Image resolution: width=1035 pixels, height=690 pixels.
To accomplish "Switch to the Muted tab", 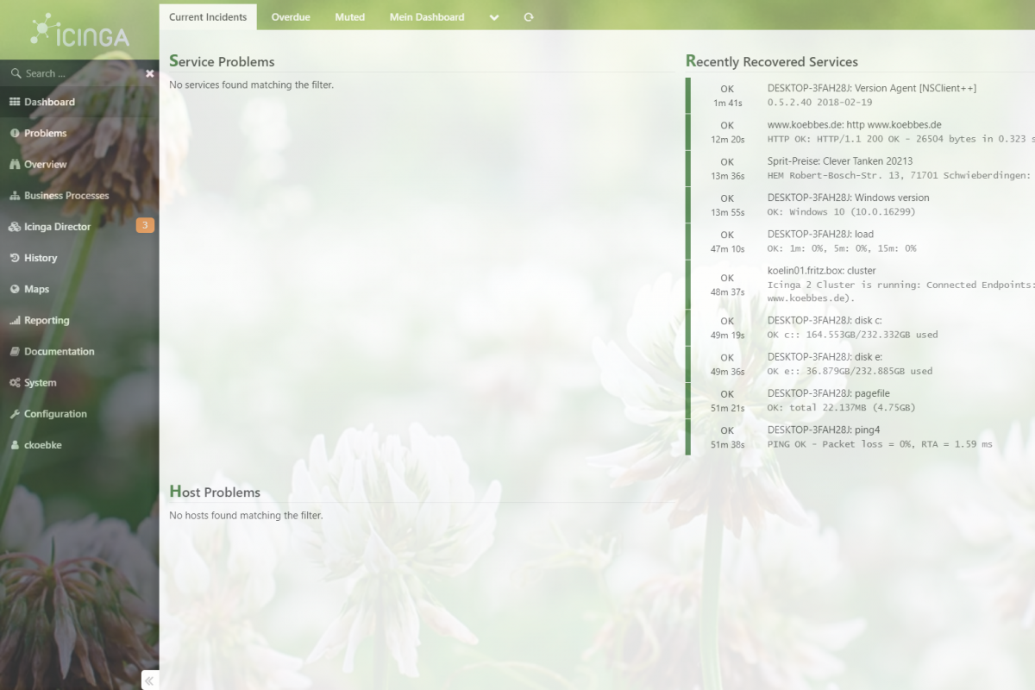I will tap(350, 17).
